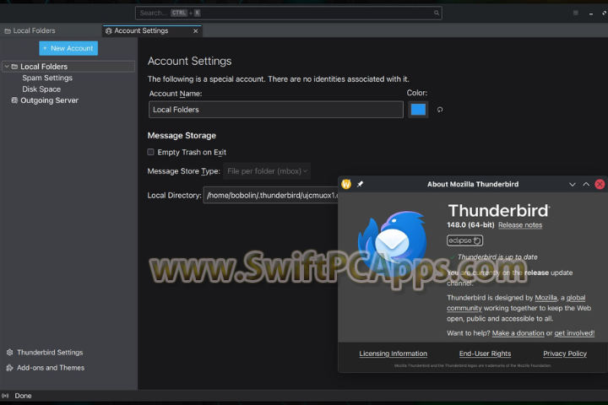Click the Thunderbird Settings gear icon
608x405 pixels.
coord(9,353)
